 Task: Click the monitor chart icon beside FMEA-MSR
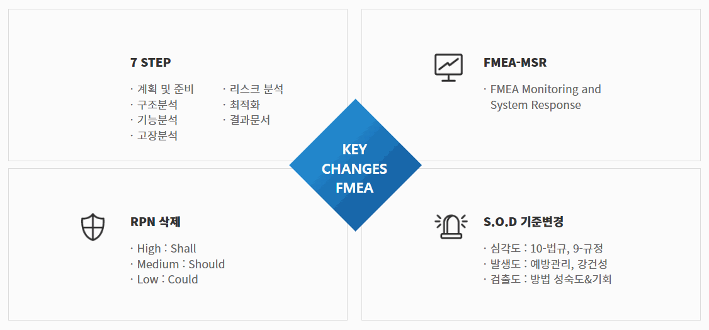click(448, 67)
